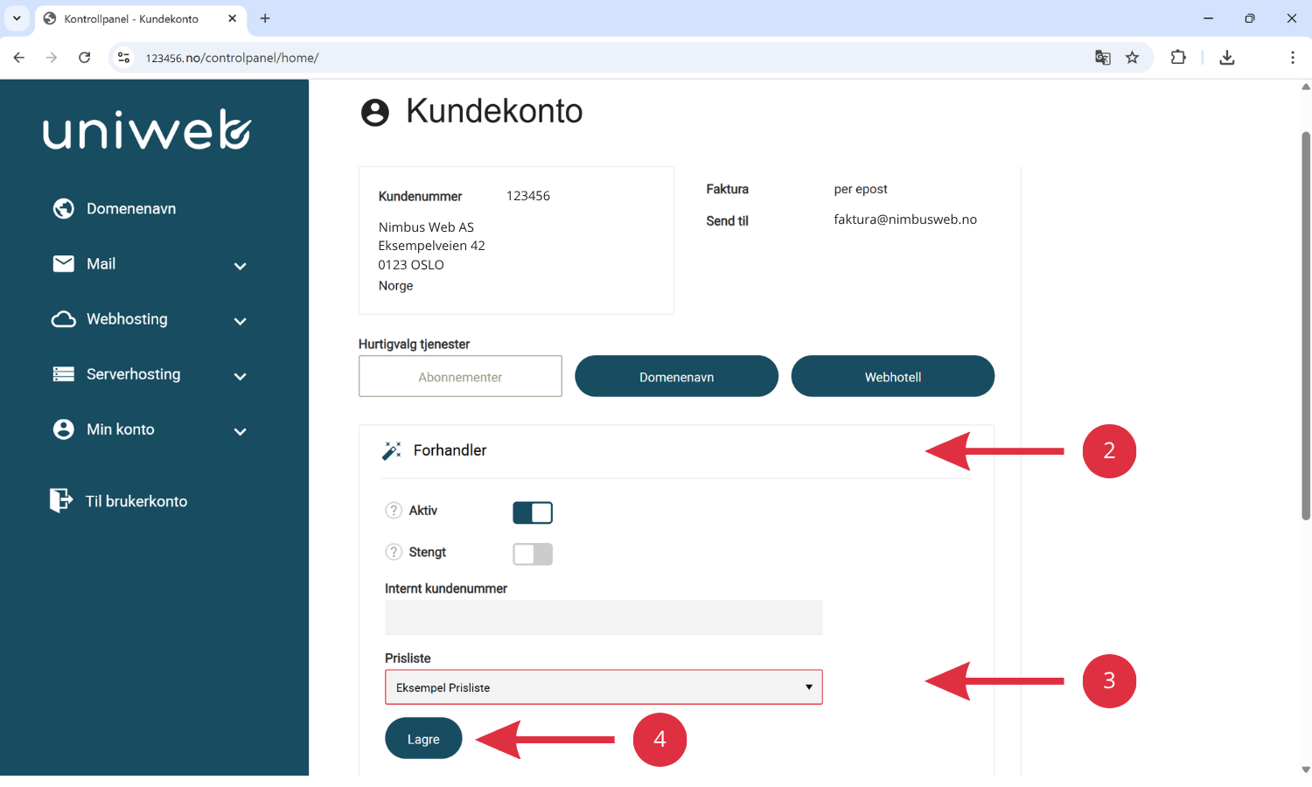Screen dimensions: 1312x787
Task: Toggle the Stengt switch on
Action: pos(533,554)
